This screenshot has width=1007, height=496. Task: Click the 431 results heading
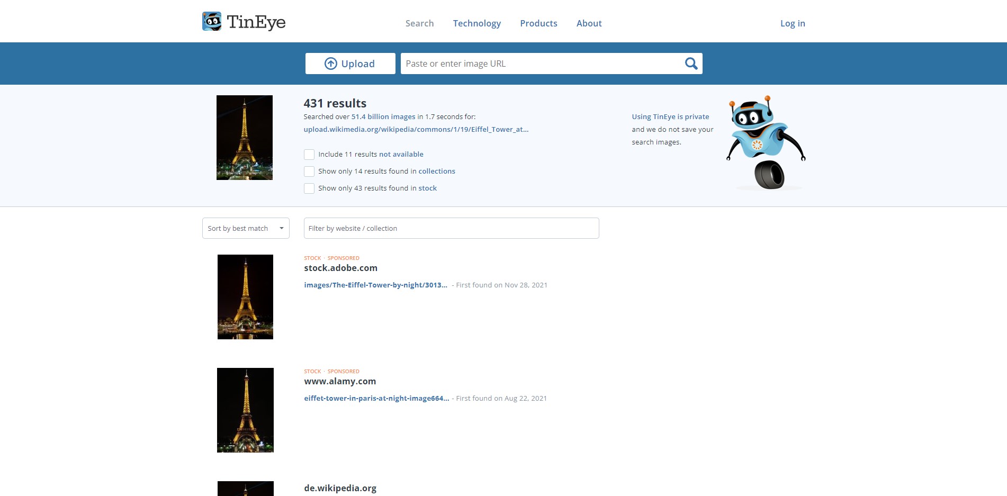[x=335, y=103]
